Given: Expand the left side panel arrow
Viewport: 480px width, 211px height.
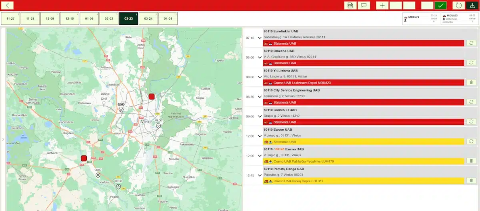Looking at the screenshot, I should (x=3, y=139).
